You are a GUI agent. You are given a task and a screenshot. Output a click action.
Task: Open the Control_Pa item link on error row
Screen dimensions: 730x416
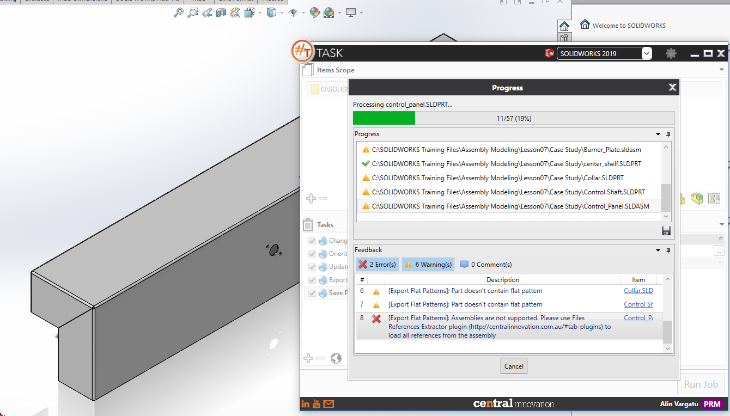click(638, 318)
